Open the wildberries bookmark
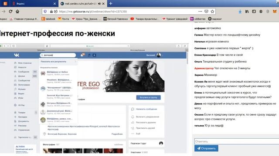Screen dimensions: 279x156 [x=197, y=19]
